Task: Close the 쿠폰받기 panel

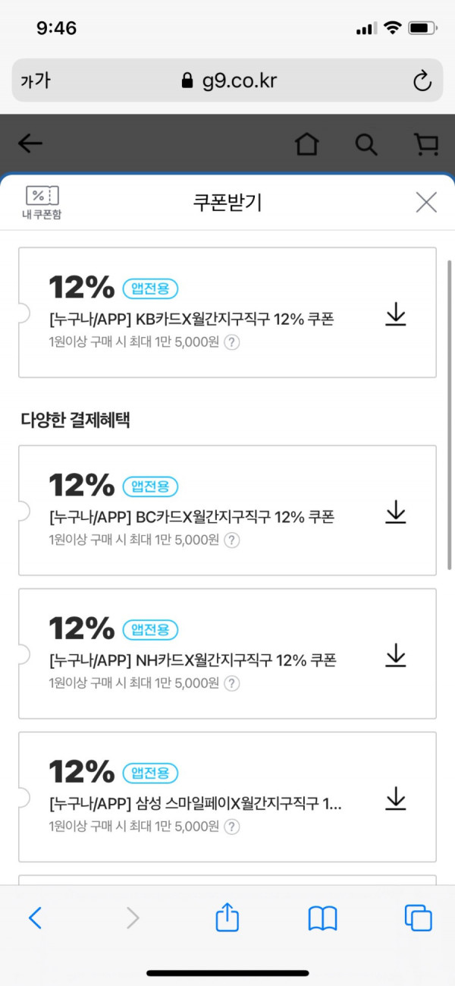Action: click(x=426, y=202)
